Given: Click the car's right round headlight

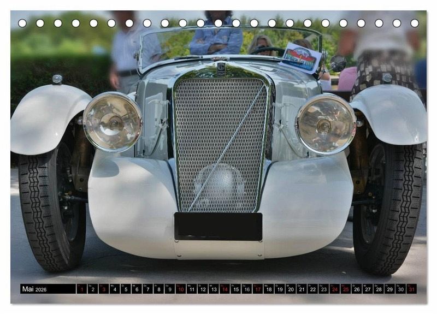Looking at the screenshot, I should coord(326,124).
